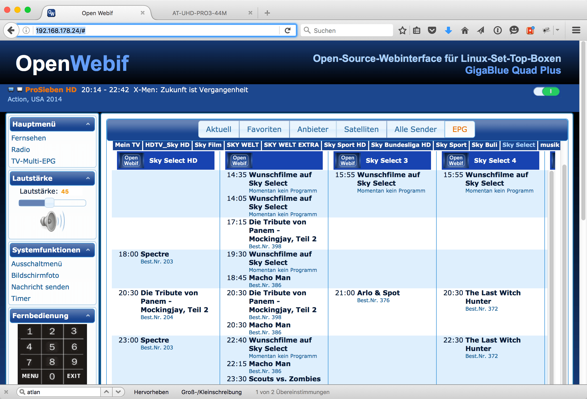Screen dimensions: 587x399
Task: Go to the browser home page icon
Action: [465, 31]
